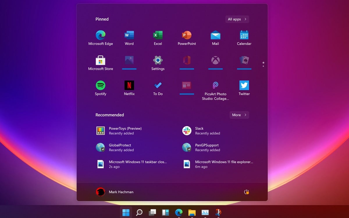Open file Microsoft Windows 11 file explorer...

[x=218, y=164]
